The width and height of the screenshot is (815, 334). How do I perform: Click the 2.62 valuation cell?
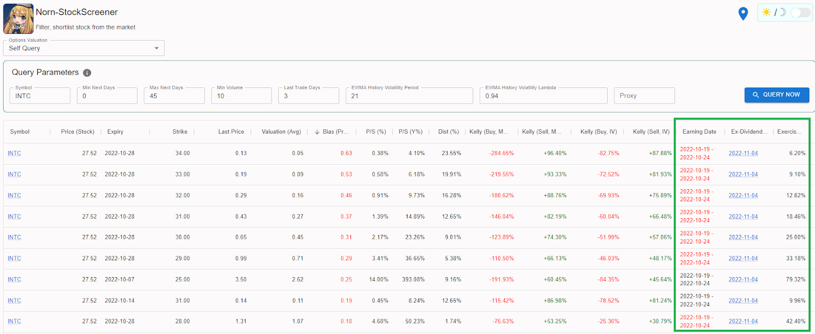point(298,280)
